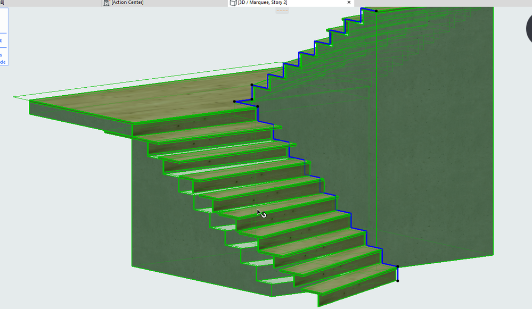Switch to the Action Center tab
Screen dimensions: 532x309
[128, 2]
